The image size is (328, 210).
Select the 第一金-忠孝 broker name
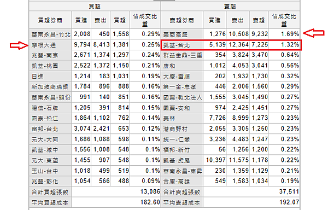tap(179, 87)
